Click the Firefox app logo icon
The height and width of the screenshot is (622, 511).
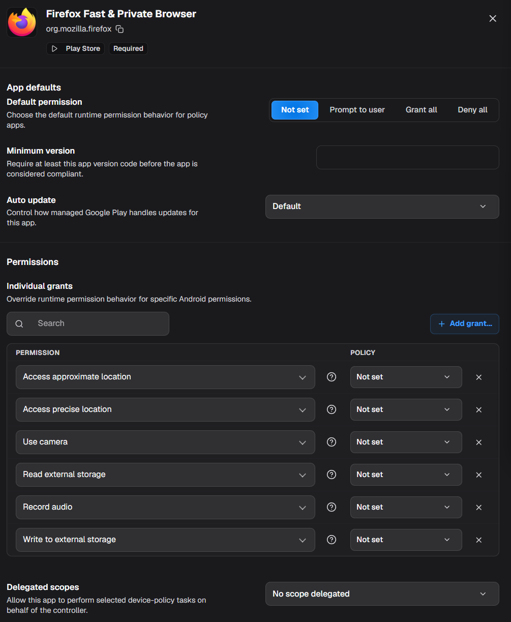tap(22, 22)
